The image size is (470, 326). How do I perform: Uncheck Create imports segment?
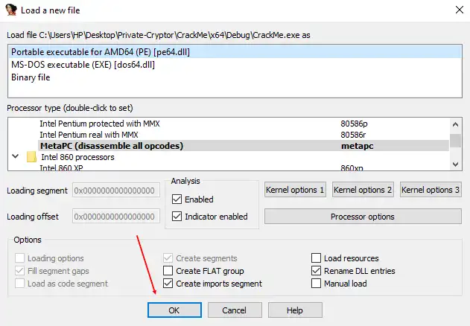[168, 284]
